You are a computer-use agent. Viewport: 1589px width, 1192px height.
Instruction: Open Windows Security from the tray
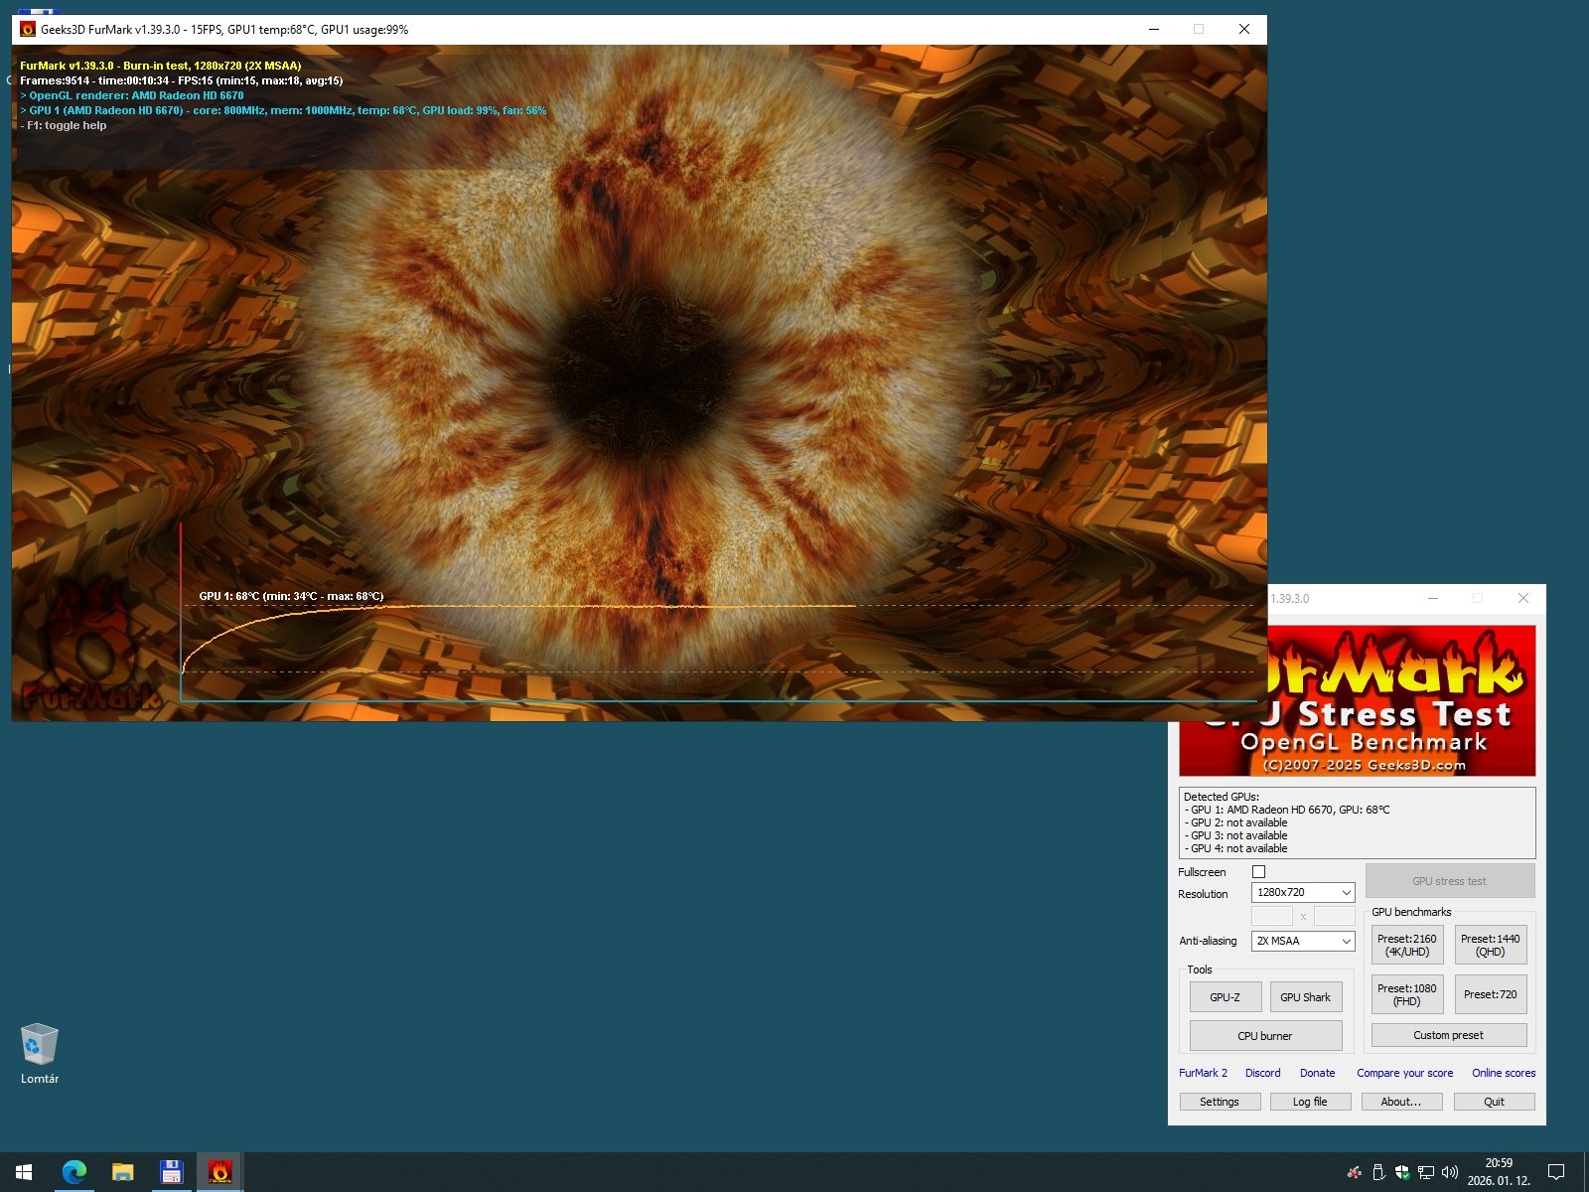click(x=1402, y=1172)
